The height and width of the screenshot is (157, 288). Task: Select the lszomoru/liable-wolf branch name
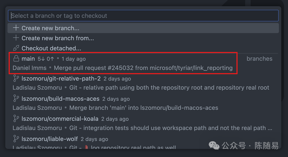[50, 139]
